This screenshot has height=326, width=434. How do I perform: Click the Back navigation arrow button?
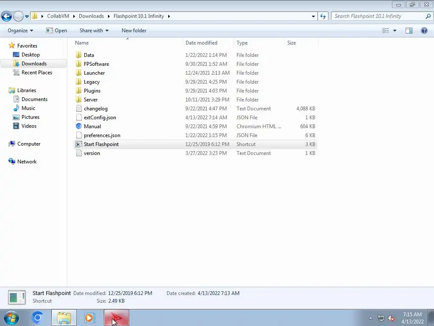coord(7,17)
